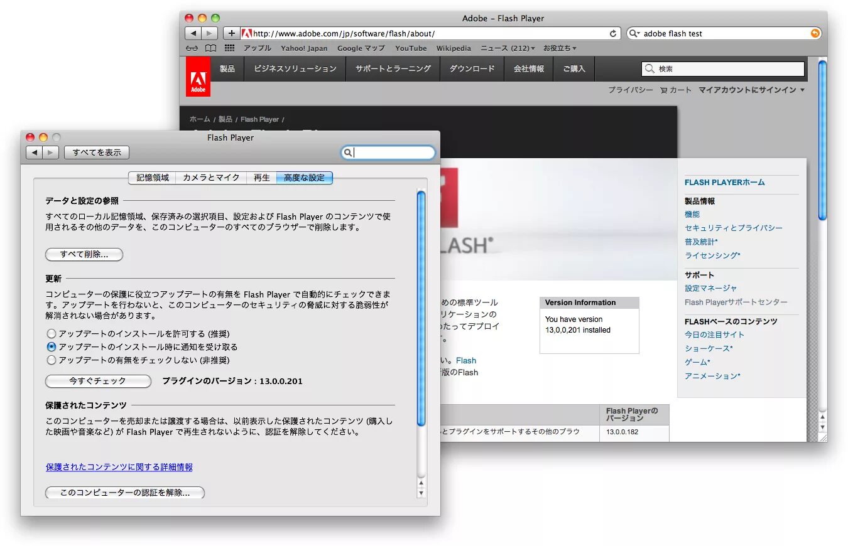This screenshot has width=848, height=546.
Task: Open the ご購入 menu on Adobe site
Action: click(x=573, y=69)
